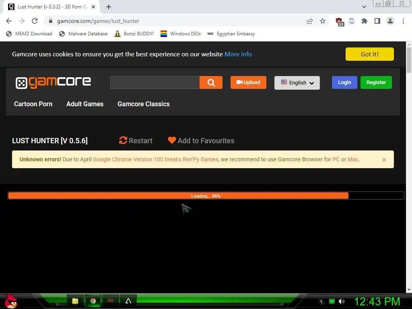
Task: Share this page using share icon
Action: [x=310, y=21]
